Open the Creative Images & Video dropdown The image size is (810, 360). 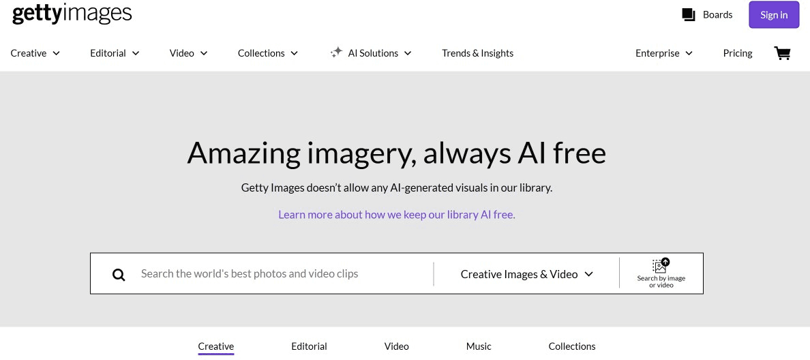pos(527,274)
